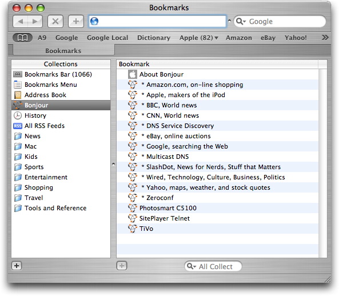Click the Back arrow toolbar button
This screenshot has height=296, width=339.
(x=21, y=21)
